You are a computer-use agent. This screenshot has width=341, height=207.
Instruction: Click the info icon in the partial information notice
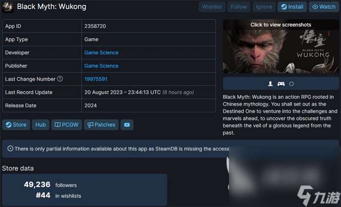(x=10, y=148)
